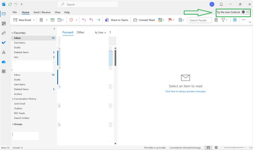Open Sent Items under Favorites
This screenshot has width=253, height=150.
(20, 43)
